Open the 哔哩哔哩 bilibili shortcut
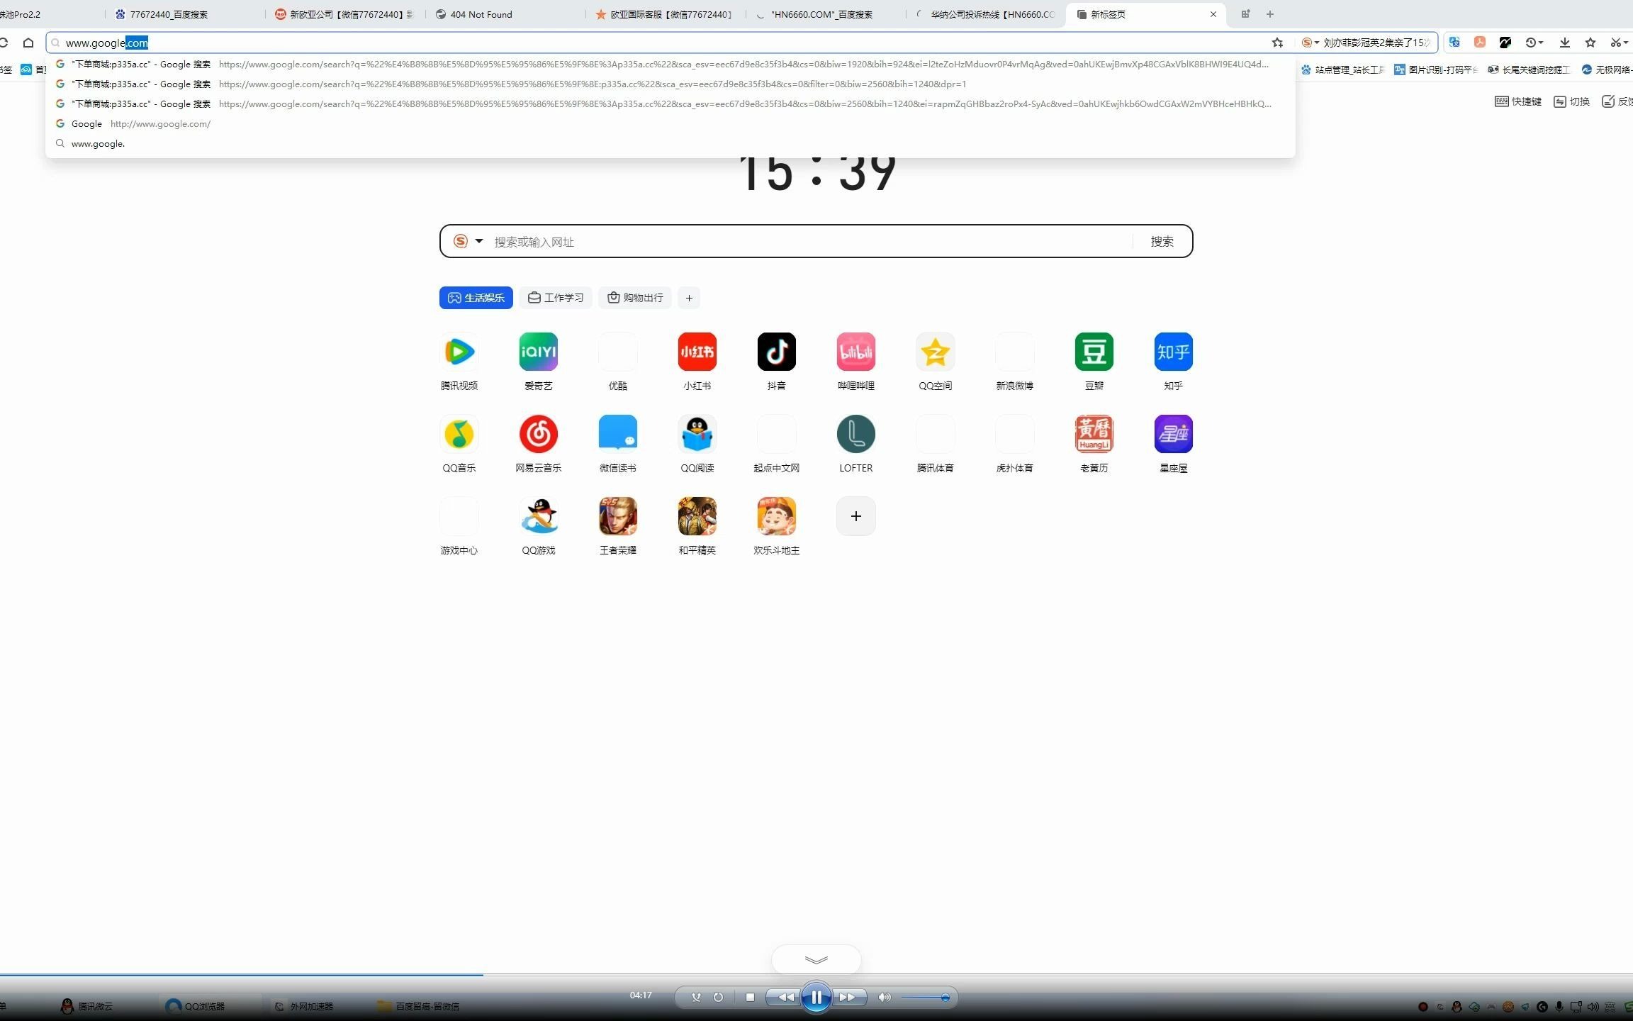The height and width of the screenshot is (1021, 1633). click(x=856, y=352)
